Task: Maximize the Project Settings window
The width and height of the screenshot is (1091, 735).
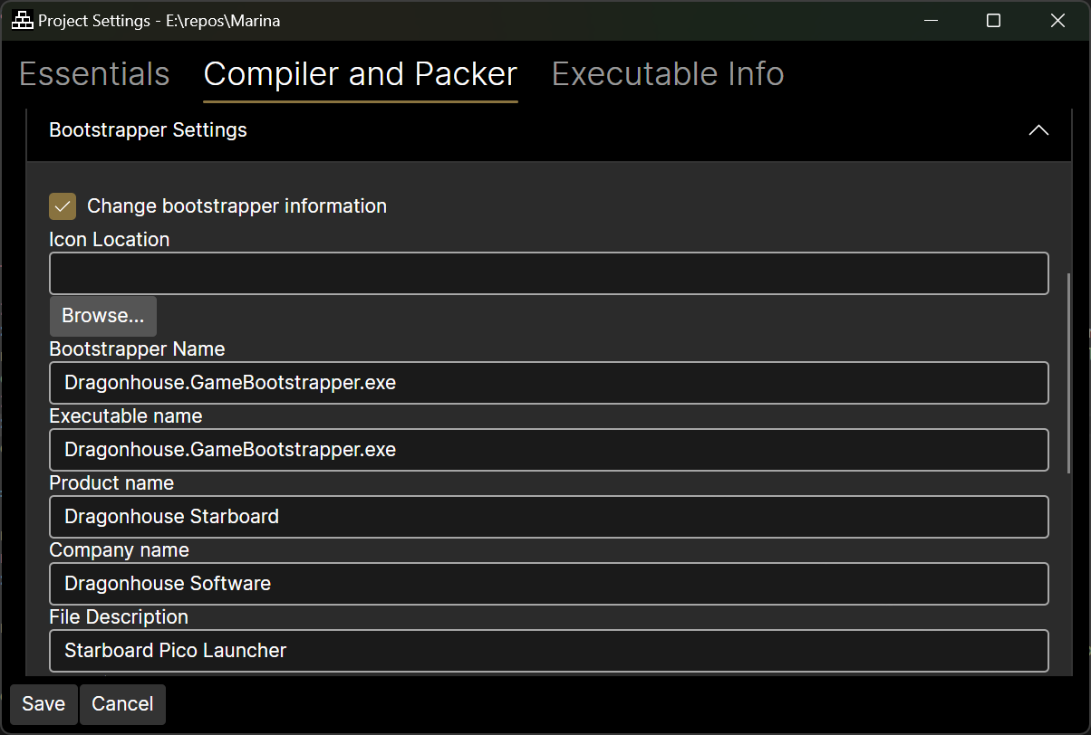Action: (x=993, y=21)
